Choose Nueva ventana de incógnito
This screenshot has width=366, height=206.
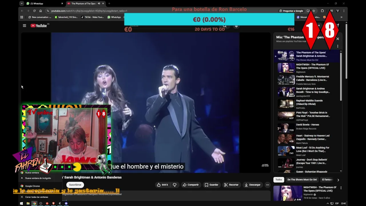click(x=38, y=178)
